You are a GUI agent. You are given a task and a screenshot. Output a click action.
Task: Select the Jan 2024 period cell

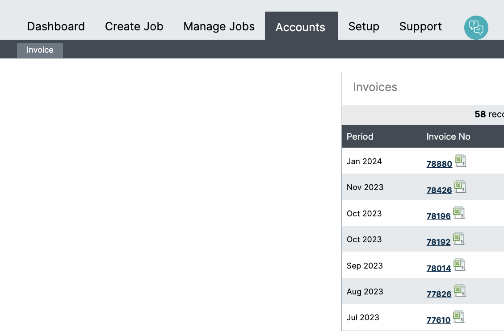364,161
